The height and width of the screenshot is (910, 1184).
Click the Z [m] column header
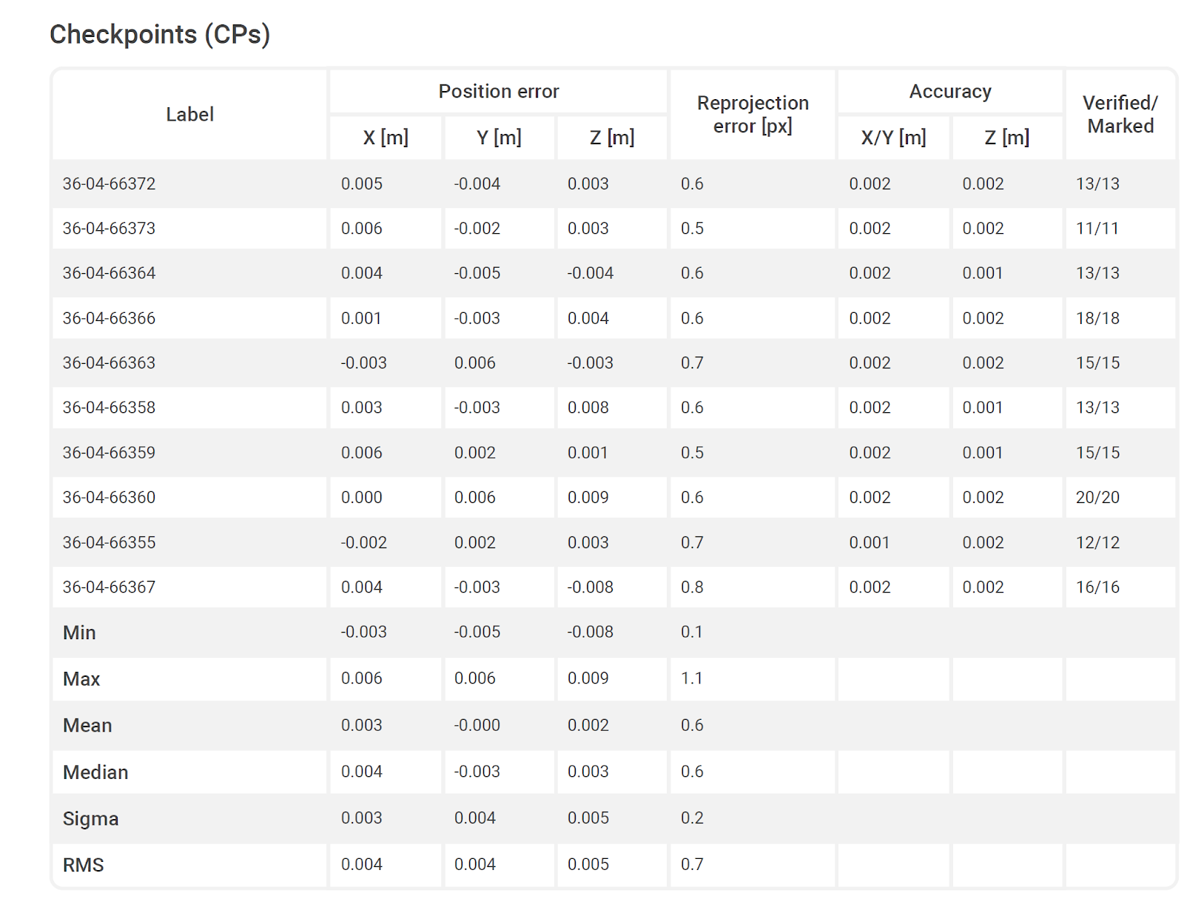coord(610,137)
